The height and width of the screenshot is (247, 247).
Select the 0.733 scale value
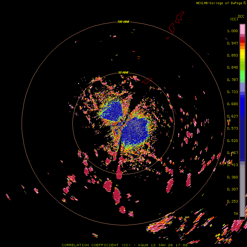point(232,92)
